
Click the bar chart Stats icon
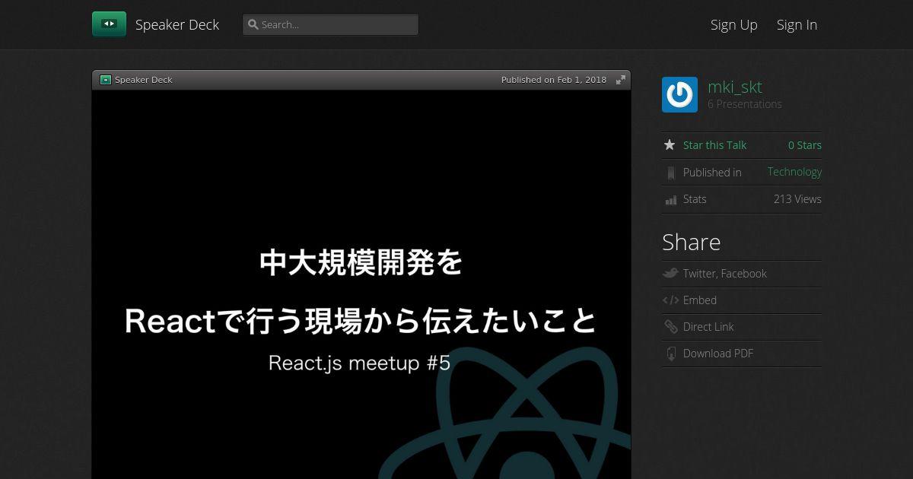click(x=670, y=200)
